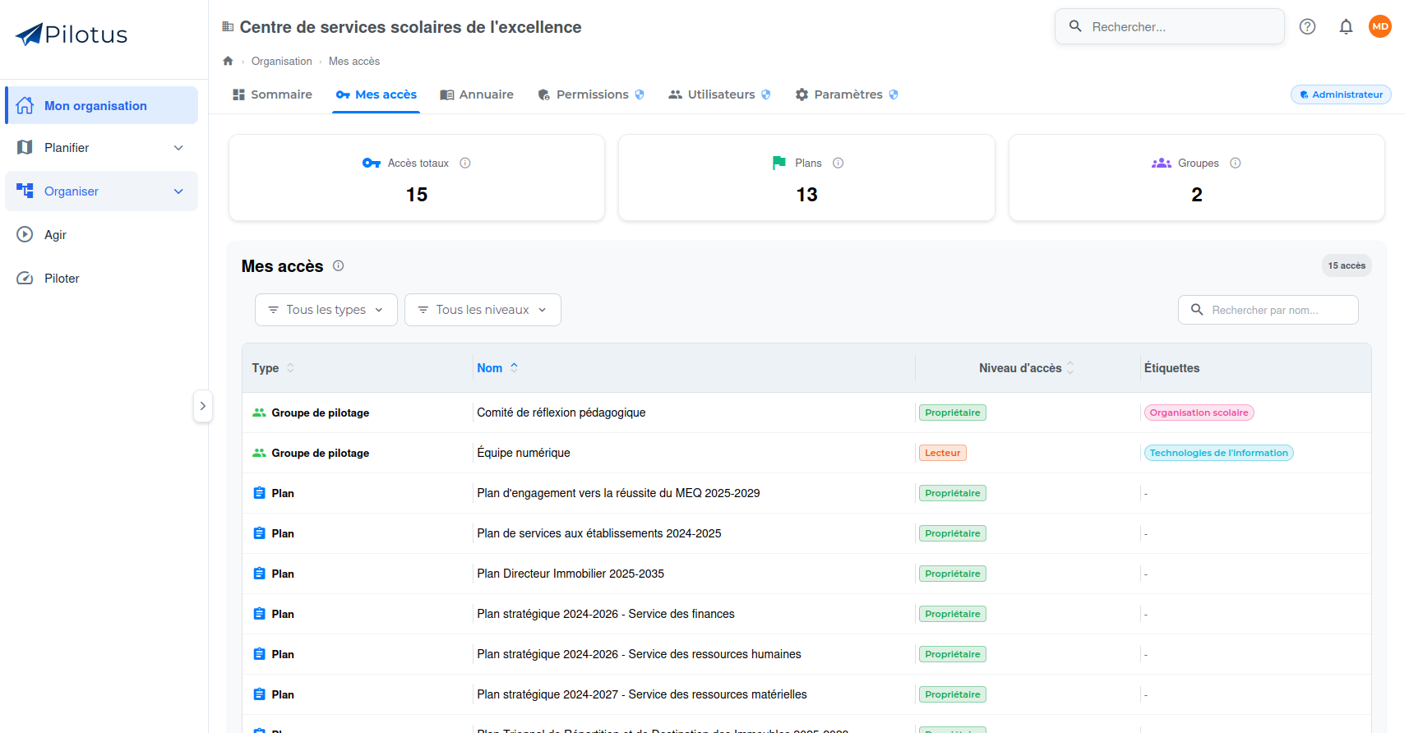Click the Technologies de l'information tag
Viewport: 1409px width, 733px height.
(x=1218, y=453)
